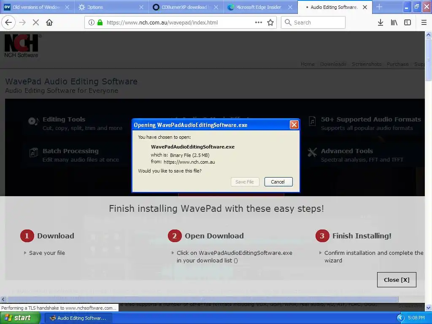The width and height of the screenshot is (432, 324).
Task: Click the horizontal scrollbar left arrow
Action: pos(3,299)
